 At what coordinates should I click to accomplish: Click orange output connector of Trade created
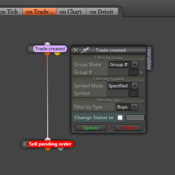point(47,53)
